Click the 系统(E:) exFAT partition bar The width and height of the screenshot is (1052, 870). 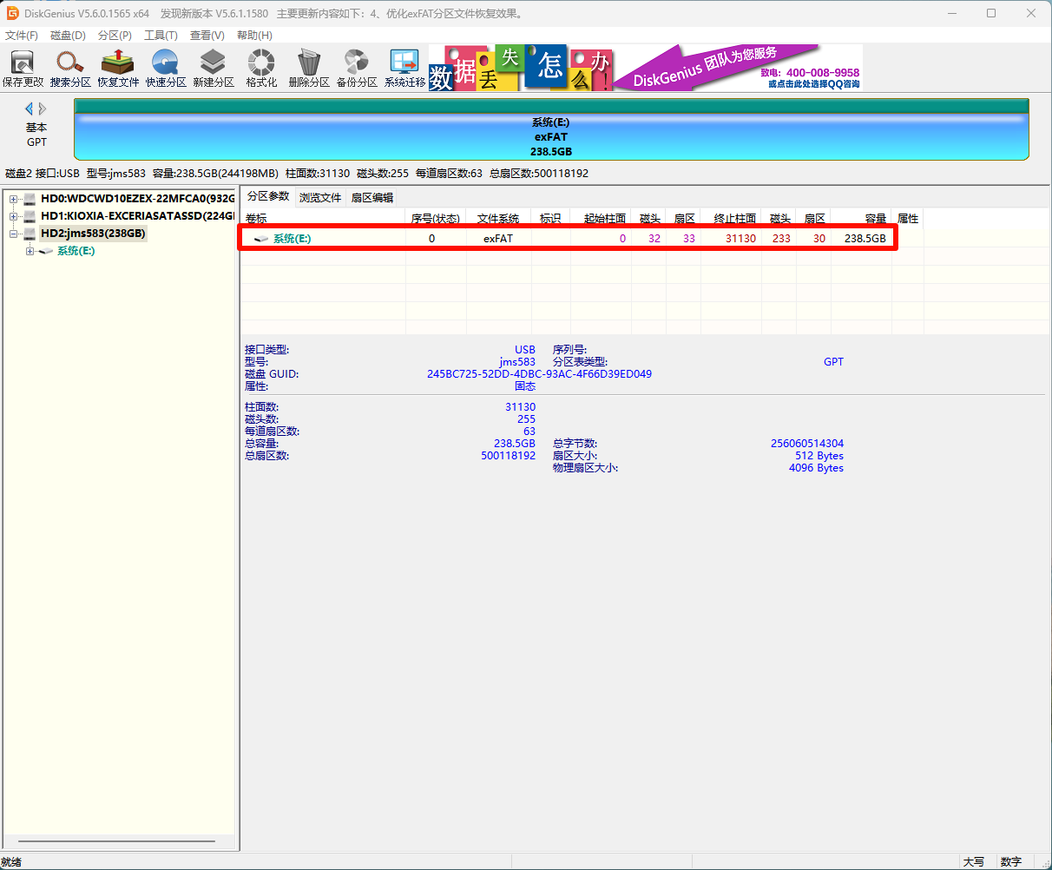[551, 136]
